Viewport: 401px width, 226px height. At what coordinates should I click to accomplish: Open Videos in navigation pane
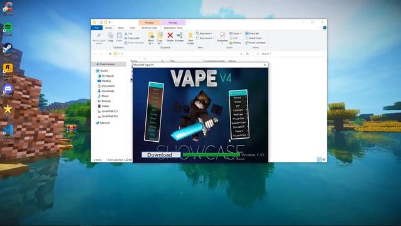pos(105,106)
